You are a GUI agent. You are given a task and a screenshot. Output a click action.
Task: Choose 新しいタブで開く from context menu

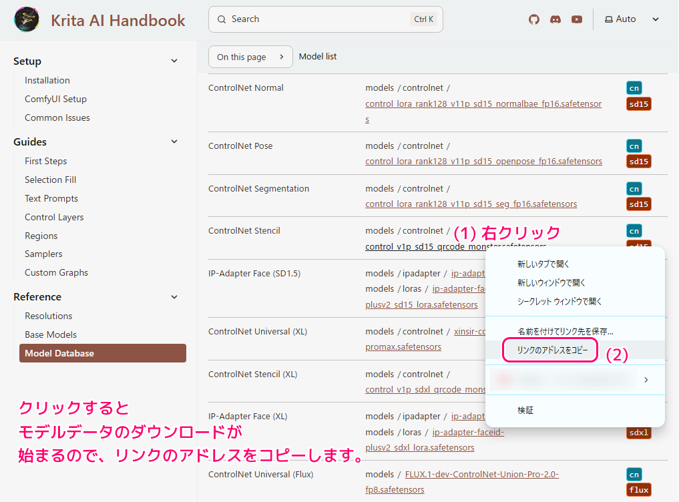coord(575,264)
